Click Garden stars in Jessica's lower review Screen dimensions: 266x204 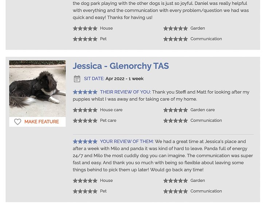tap(176, 181)
